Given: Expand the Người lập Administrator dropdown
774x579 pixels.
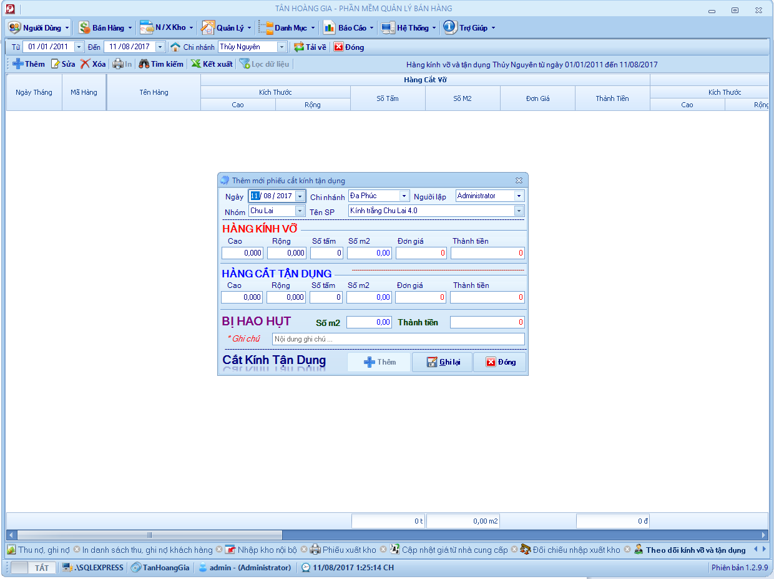Looking at the screenshot, I should (x=519, y=196).
